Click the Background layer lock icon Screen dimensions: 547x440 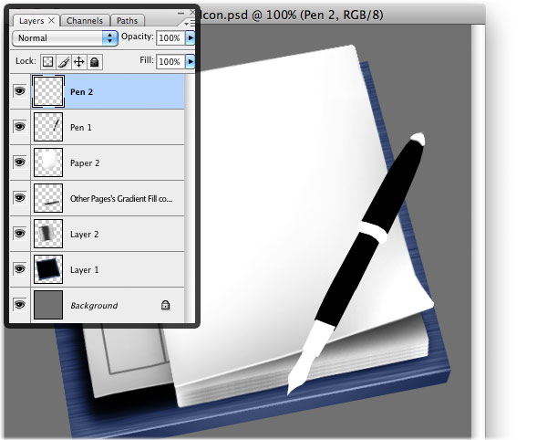[x=165, y=305]
